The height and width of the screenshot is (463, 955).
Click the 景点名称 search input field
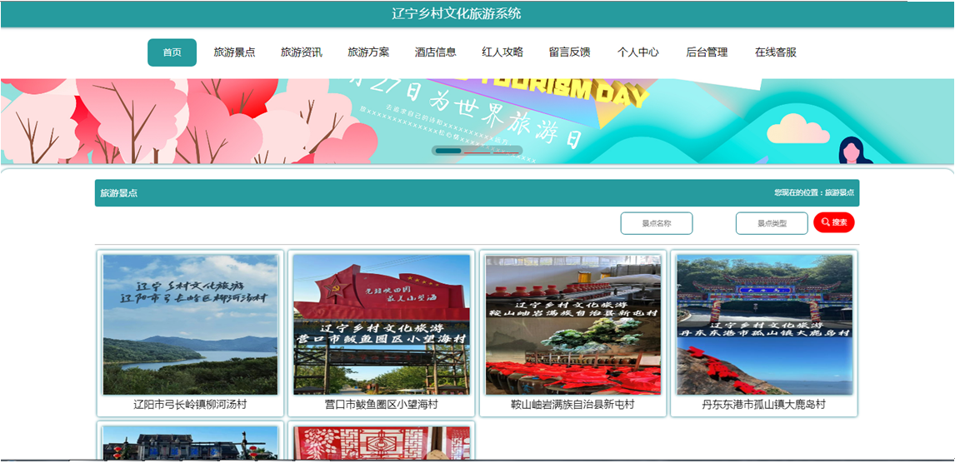656,223
